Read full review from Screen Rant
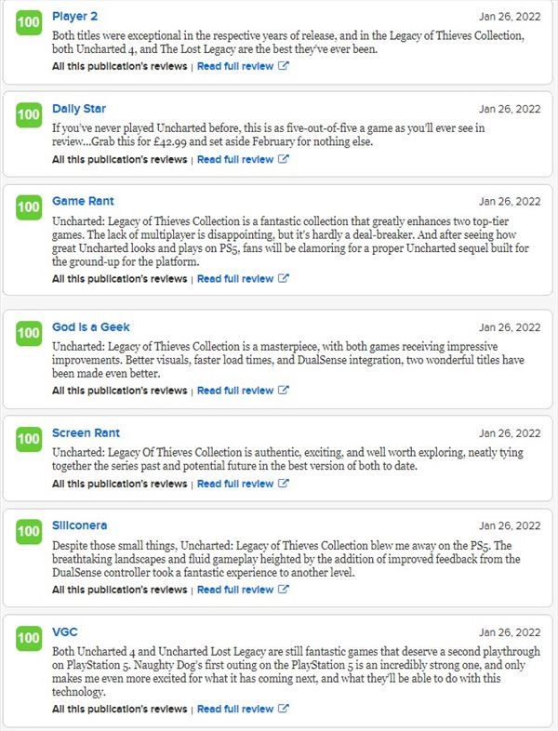Image resolution: width=558 pixels, height=731 pixels. click(235, 484)
